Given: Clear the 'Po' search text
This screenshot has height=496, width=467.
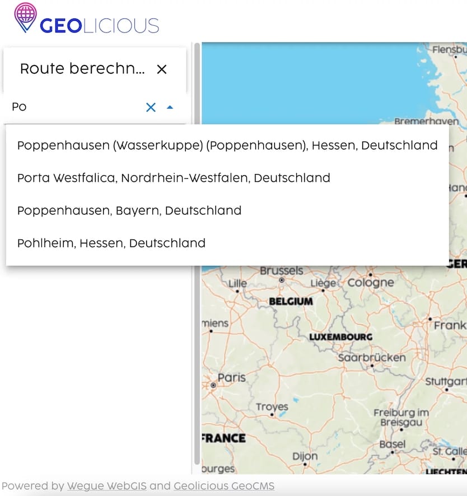Looking at the screenshot, I should pyautogui.click(x=151, y=107).
